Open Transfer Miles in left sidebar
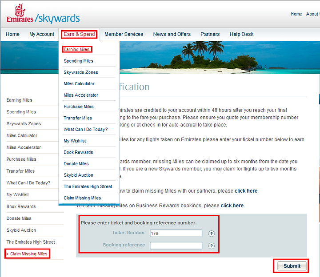 pyautogui.click(x=20, y=171)
